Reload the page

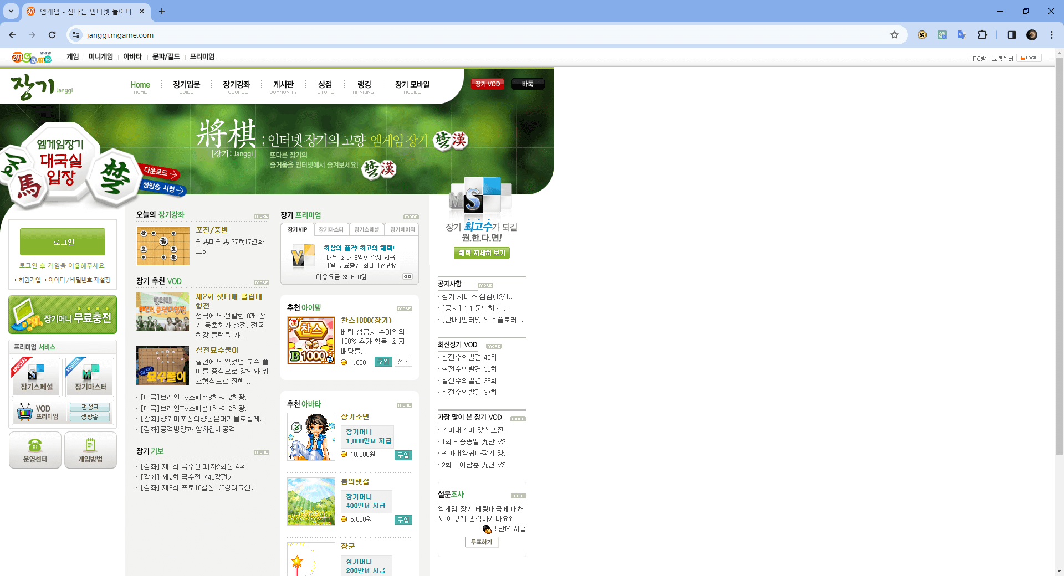coord(52,35)
